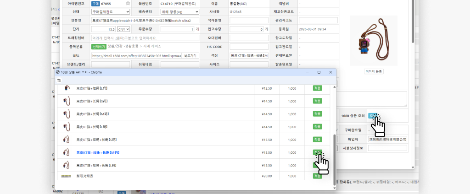The width and height of the screenshot is (470, 194).
Task: Click the 조회 button for 1688 상품 조회
Action: point(373,116)
